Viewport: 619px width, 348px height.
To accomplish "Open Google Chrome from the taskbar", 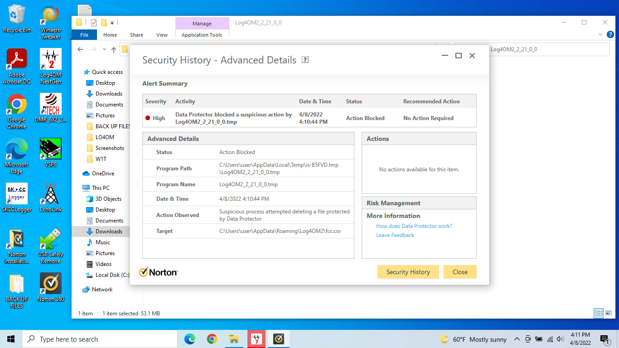I will pos(212,339).
